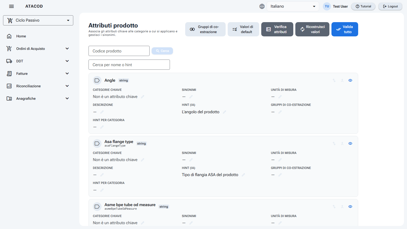Screen dimensions: 407x229
Task: Click the TU user avatar
Action: (x=327, y=6)
